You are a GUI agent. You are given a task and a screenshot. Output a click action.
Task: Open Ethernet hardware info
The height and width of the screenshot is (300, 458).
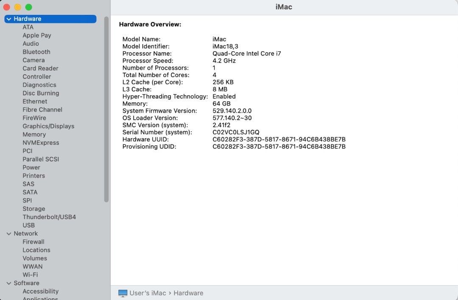(x=35, y=101)
